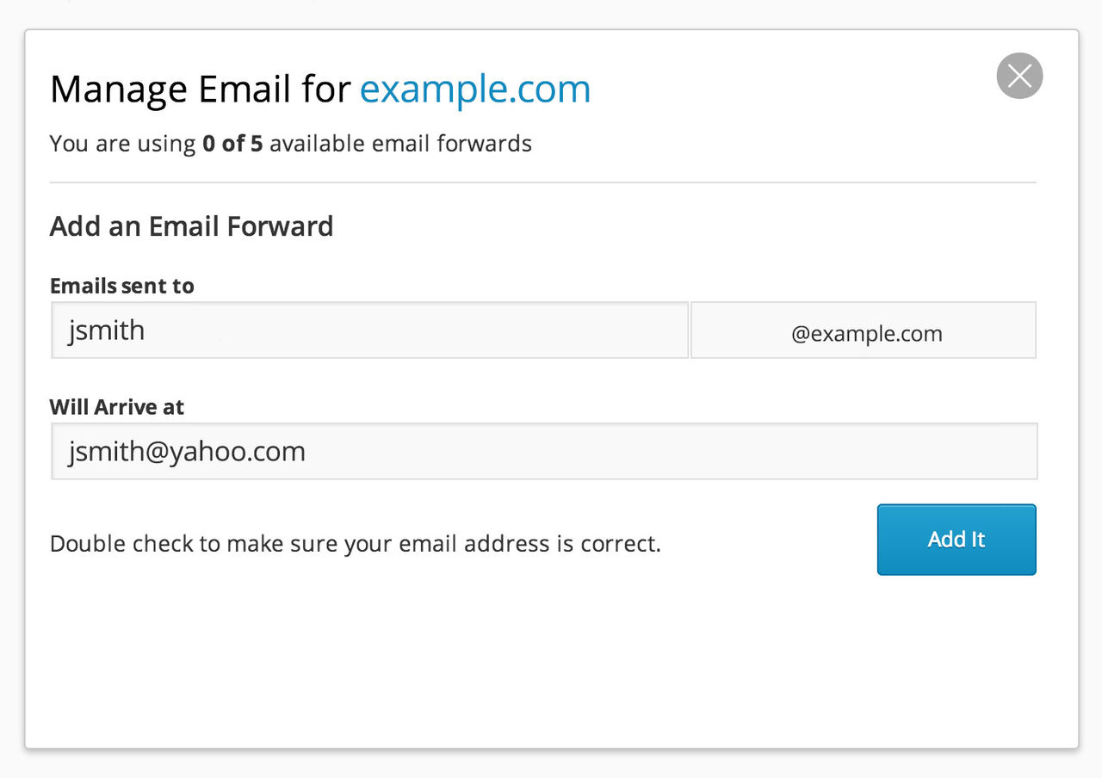
Task: Click the "Manage Email for" title text
Action: (200, 90)
